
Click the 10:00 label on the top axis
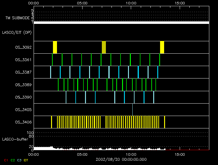pos(131,3)
